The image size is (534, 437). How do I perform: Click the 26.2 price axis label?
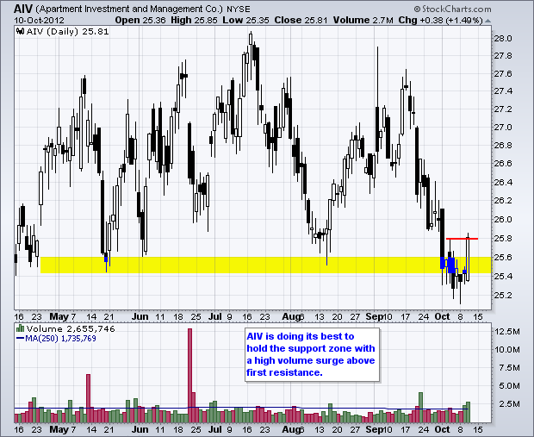click(x=503, y=200)
